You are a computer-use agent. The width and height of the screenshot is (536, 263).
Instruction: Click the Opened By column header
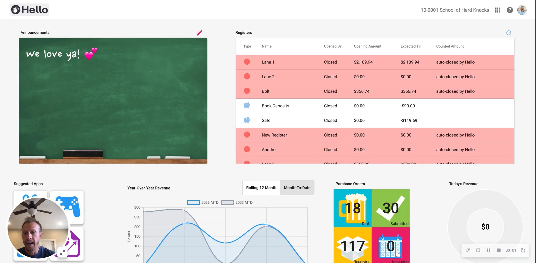[x=332, y=46]
